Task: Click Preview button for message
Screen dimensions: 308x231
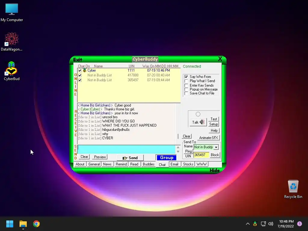Action: click(100, 157)
